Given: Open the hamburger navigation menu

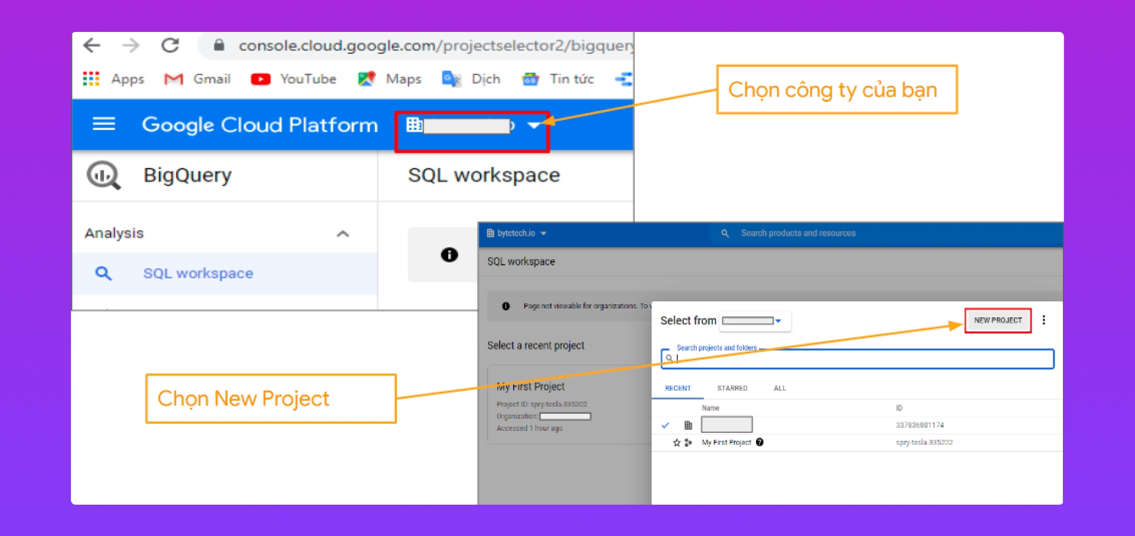Looking at the screenshot, I should point(104,124).
